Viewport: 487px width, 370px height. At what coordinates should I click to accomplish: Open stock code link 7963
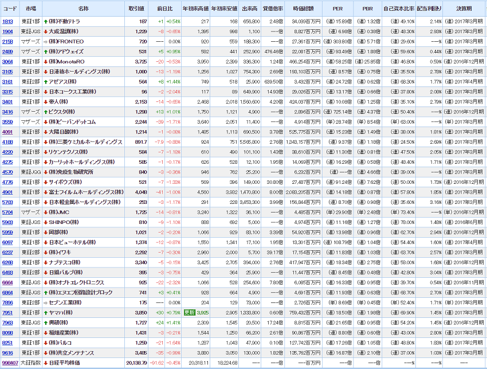click(7, 322)
